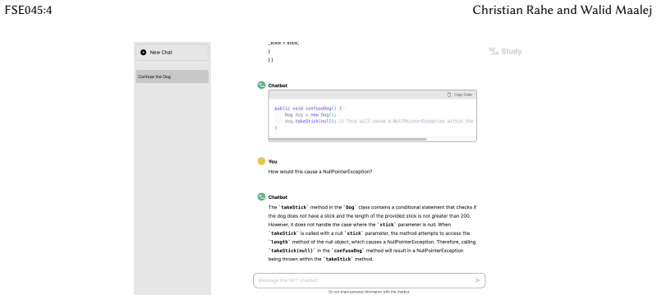Image resolution: width=657 pixels, height=300 pixels.
Task: Click the explanation line 'being thrown within the takeStick method.'
Action: pos(320,259)
